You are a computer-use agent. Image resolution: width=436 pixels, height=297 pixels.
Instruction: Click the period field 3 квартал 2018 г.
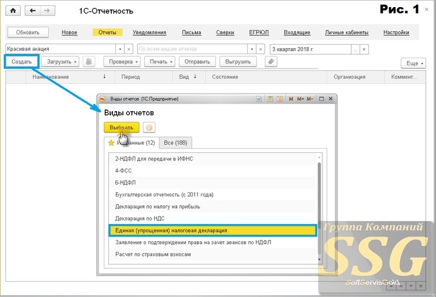click(311, 49)
